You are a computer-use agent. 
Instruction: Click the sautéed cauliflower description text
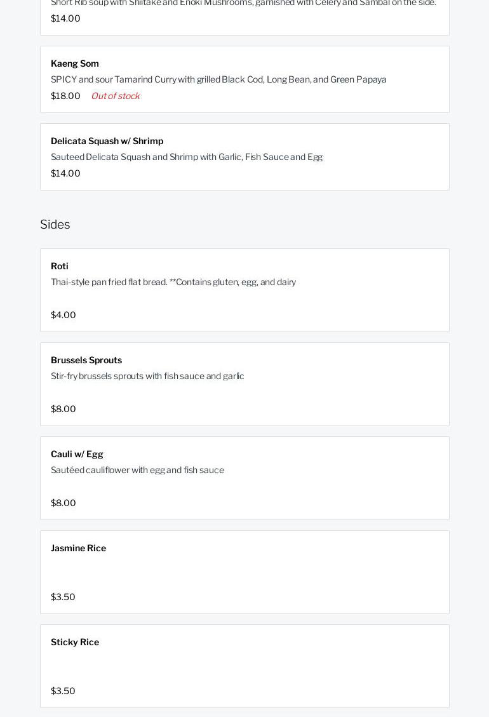tap(137, 470)
